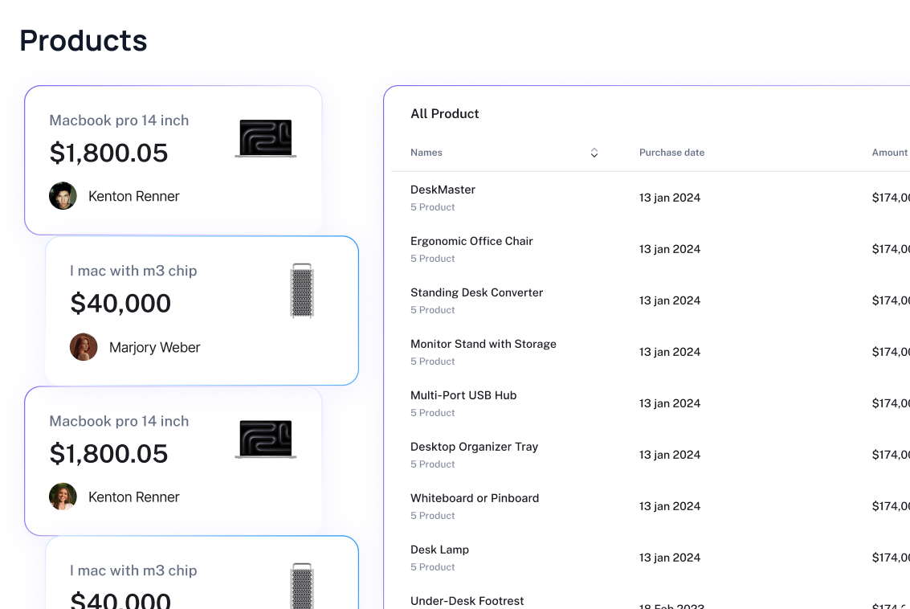
Task: Click Marjory Weber's round avatar
Action: click(84, 347)
